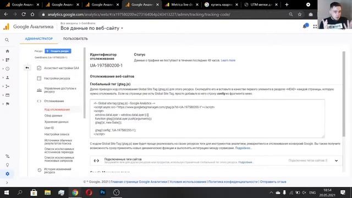This screenshot has width=352, height=198.
Task: Open 'Ассистент настройки GA4'
Action: 58,68
